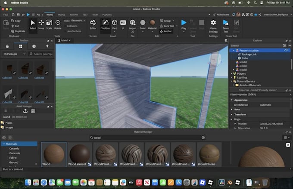The height and width of the screenshot is (189, 293).
Task: Open the Material picker in ribbon
Action: pyautogui.click(x=152, y=25)
